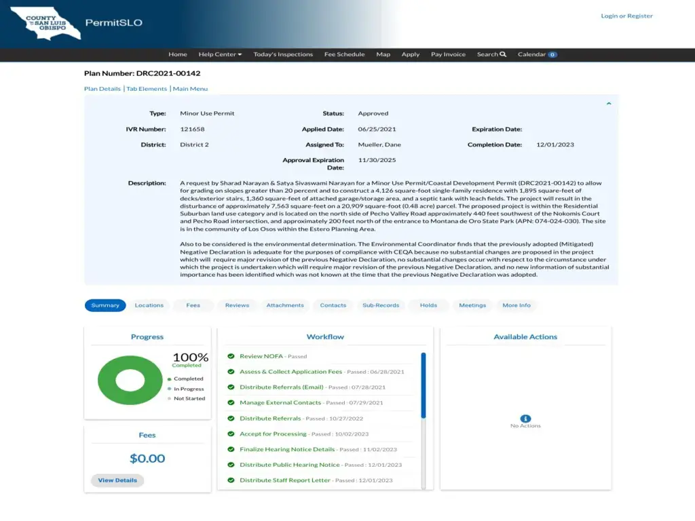Click the search magnifier icon in navbar
Screen dimensions: 695x521
click(503, 54)
